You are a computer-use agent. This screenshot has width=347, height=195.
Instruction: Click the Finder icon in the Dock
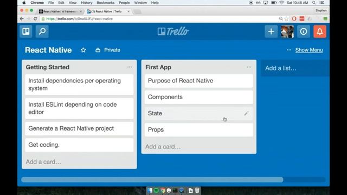(150, 190)
